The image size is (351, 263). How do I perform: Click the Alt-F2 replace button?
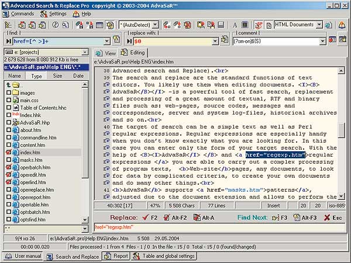click(175, 217)
